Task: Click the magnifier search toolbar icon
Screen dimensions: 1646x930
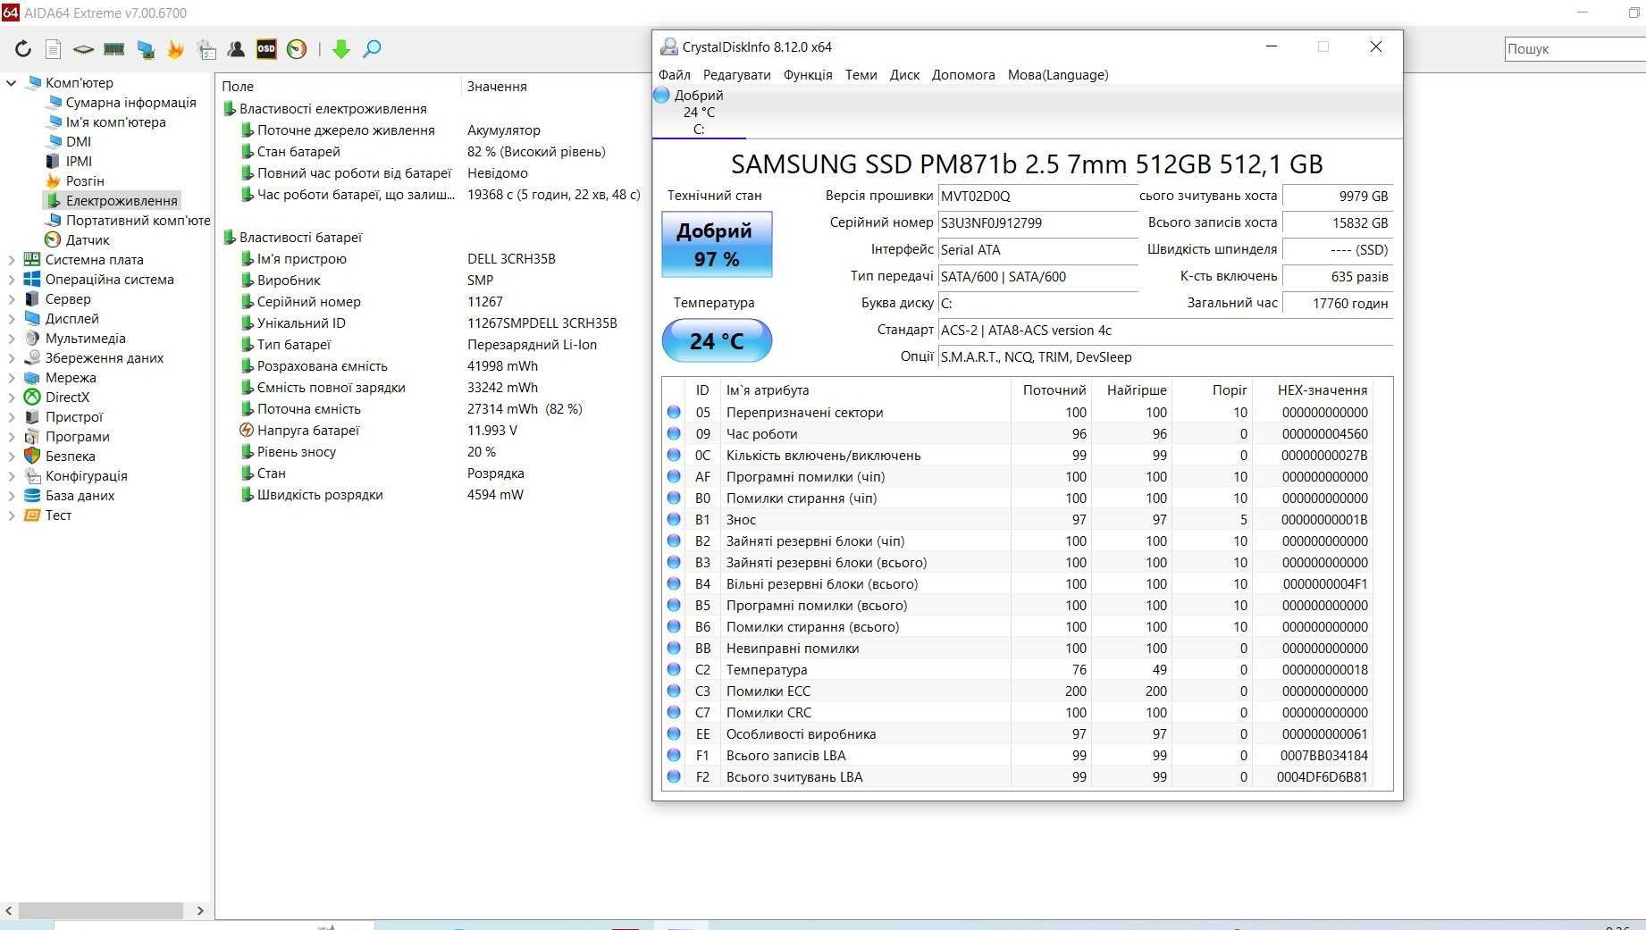Action: [x=372, y=49]
